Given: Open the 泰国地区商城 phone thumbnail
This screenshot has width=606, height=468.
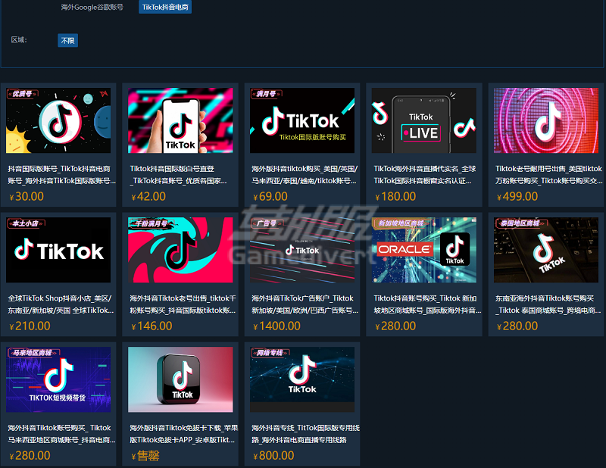Looking at the screenshot, I should coord(546,250).
